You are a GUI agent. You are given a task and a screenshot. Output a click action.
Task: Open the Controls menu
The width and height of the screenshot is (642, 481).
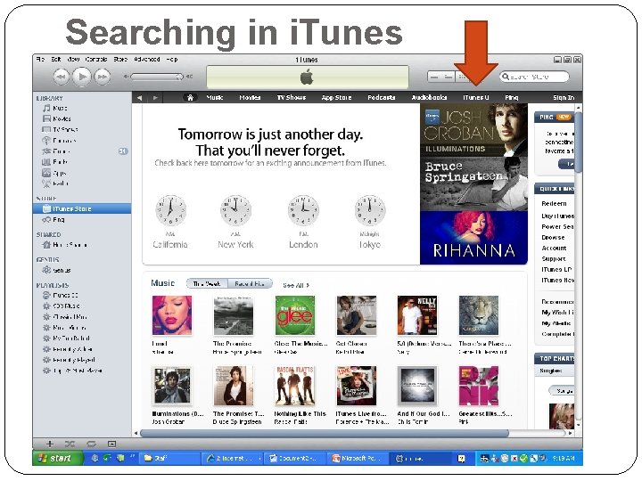pyautogui.click(x=96, y=60)
